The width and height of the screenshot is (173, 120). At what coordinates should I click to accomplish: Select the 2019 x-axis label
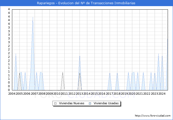124,94
